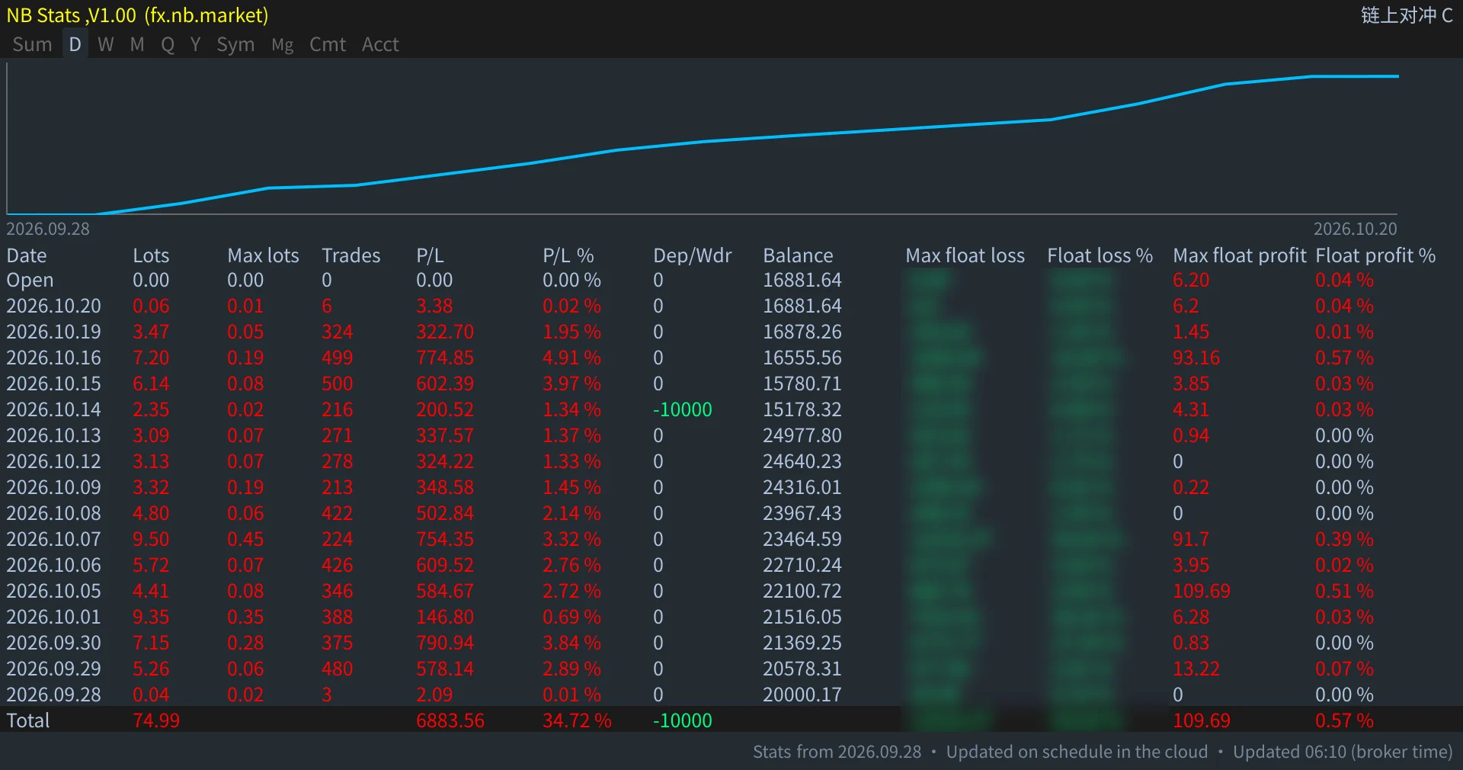Click the P/L % column header
Viewport: 1463px width, 770px height.
click(568, 255)
